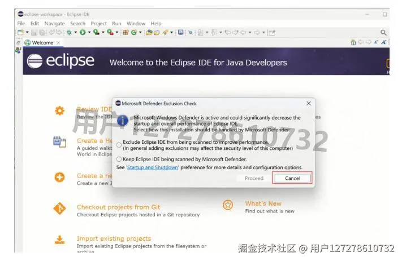Expand the Coverage dropdown arrow
Screen dimensions: 402x261
coord(103,33)
